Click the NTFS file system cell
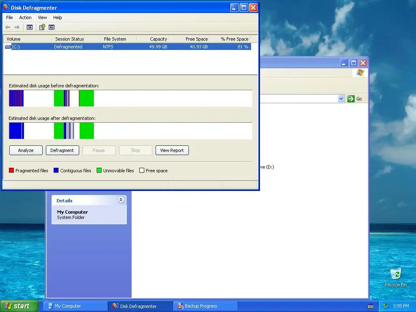The height and width of the screenshot is (312, 416). click(108, 47)
